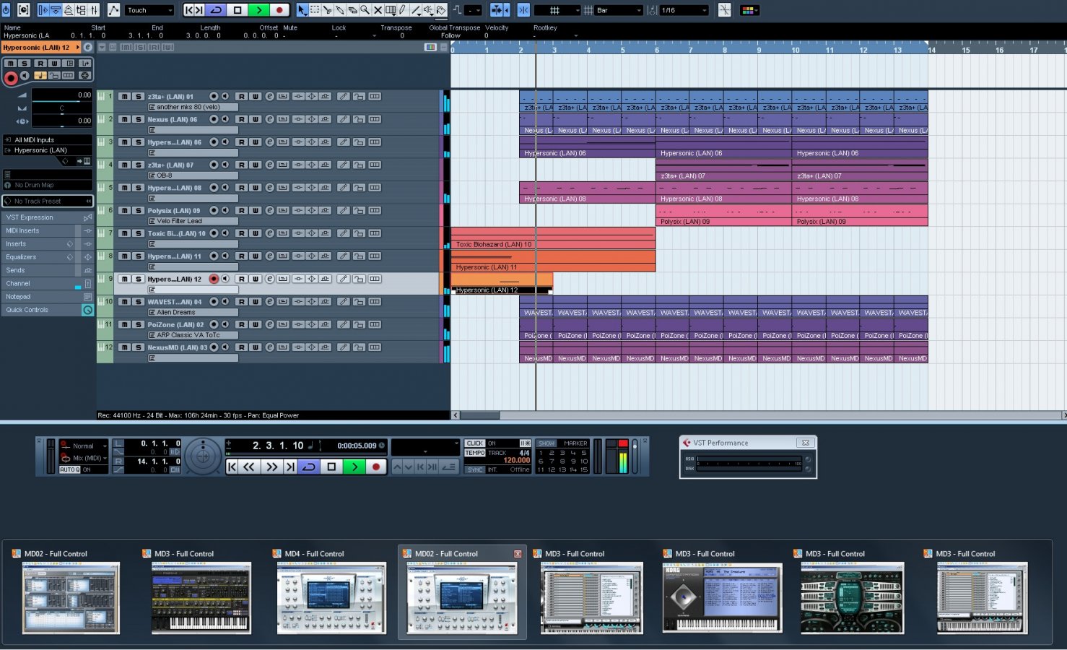Solo the Nexus (LAN) 06 track
The image size is (1067, 650).
tap(139, 119)
